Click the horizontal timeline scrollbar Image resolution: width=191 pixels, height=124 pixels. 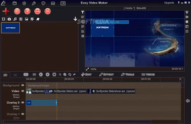click(x=77, y=121)
